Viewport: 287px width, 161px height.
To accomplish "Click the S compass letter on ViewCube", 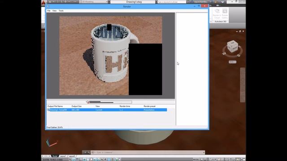I will [238, 55].
